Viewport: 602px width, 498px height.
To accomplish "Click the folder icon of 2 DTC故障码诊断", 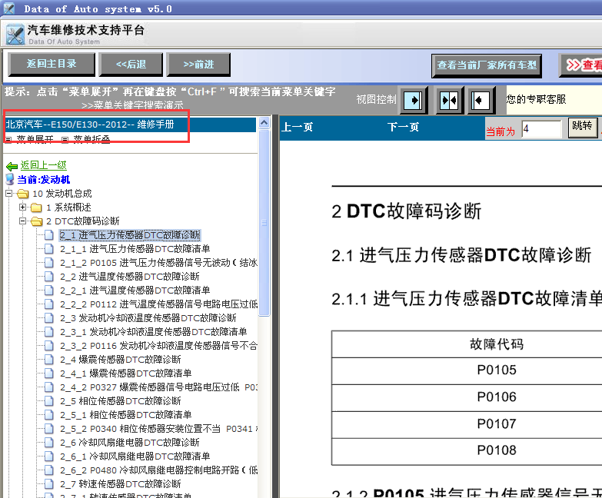I will click(x=36, y=221).
